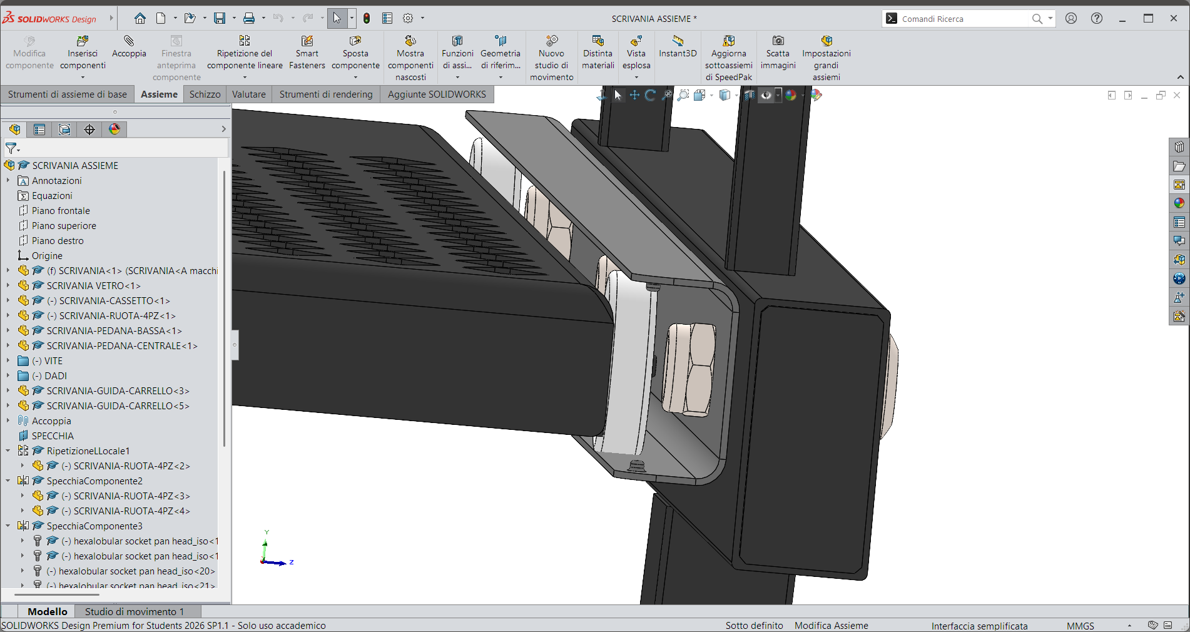
Task: Toggle Hide/Show Items eye icon
Action: pyautogui.click(x=766, y=95)
